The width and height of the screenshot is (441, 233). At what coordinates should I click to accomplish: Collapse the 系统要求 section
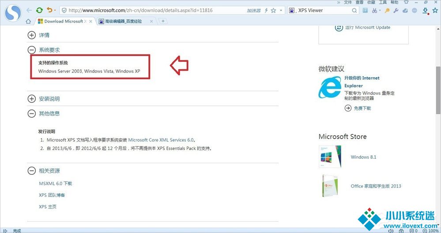(x=32, y=50)
